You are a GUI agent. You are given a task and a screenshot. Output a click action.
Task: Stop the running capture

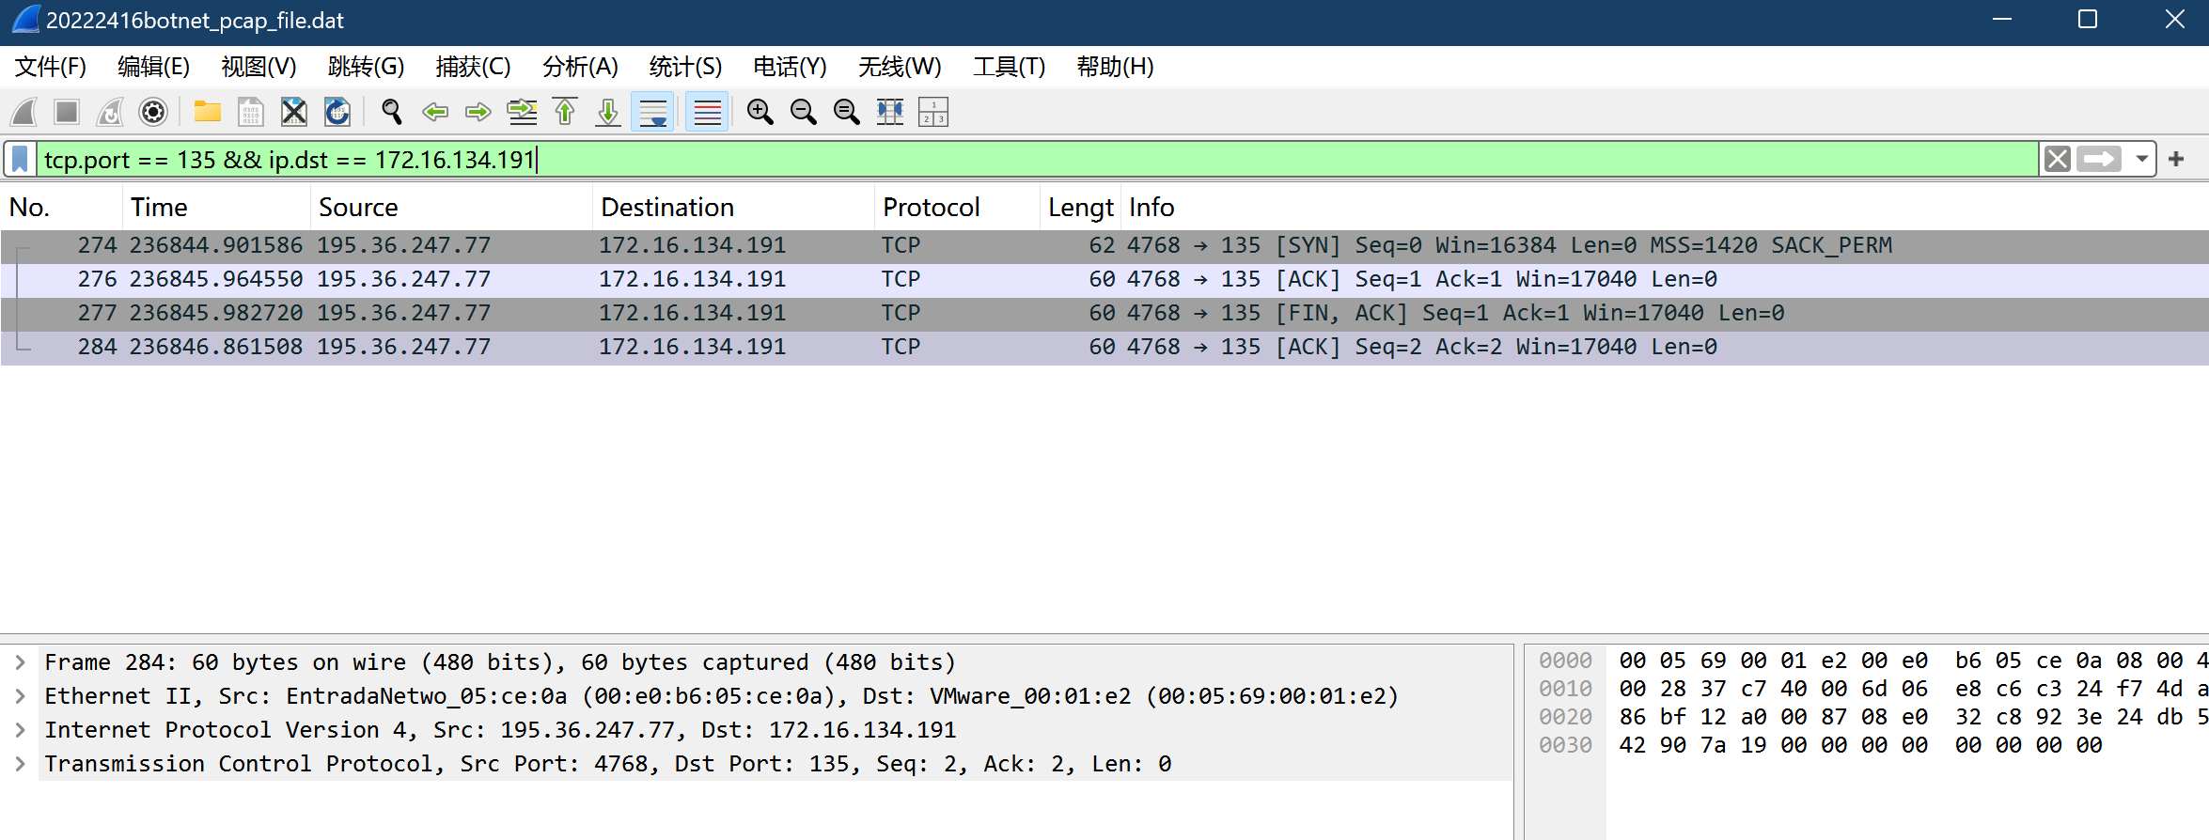67,112
